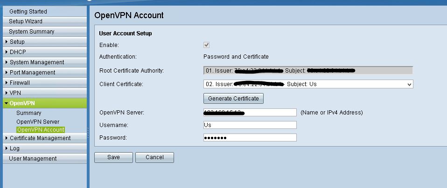The height and width of the screenshot is (188, 447).
Task: Open User Management page
Action: (45, 159)
